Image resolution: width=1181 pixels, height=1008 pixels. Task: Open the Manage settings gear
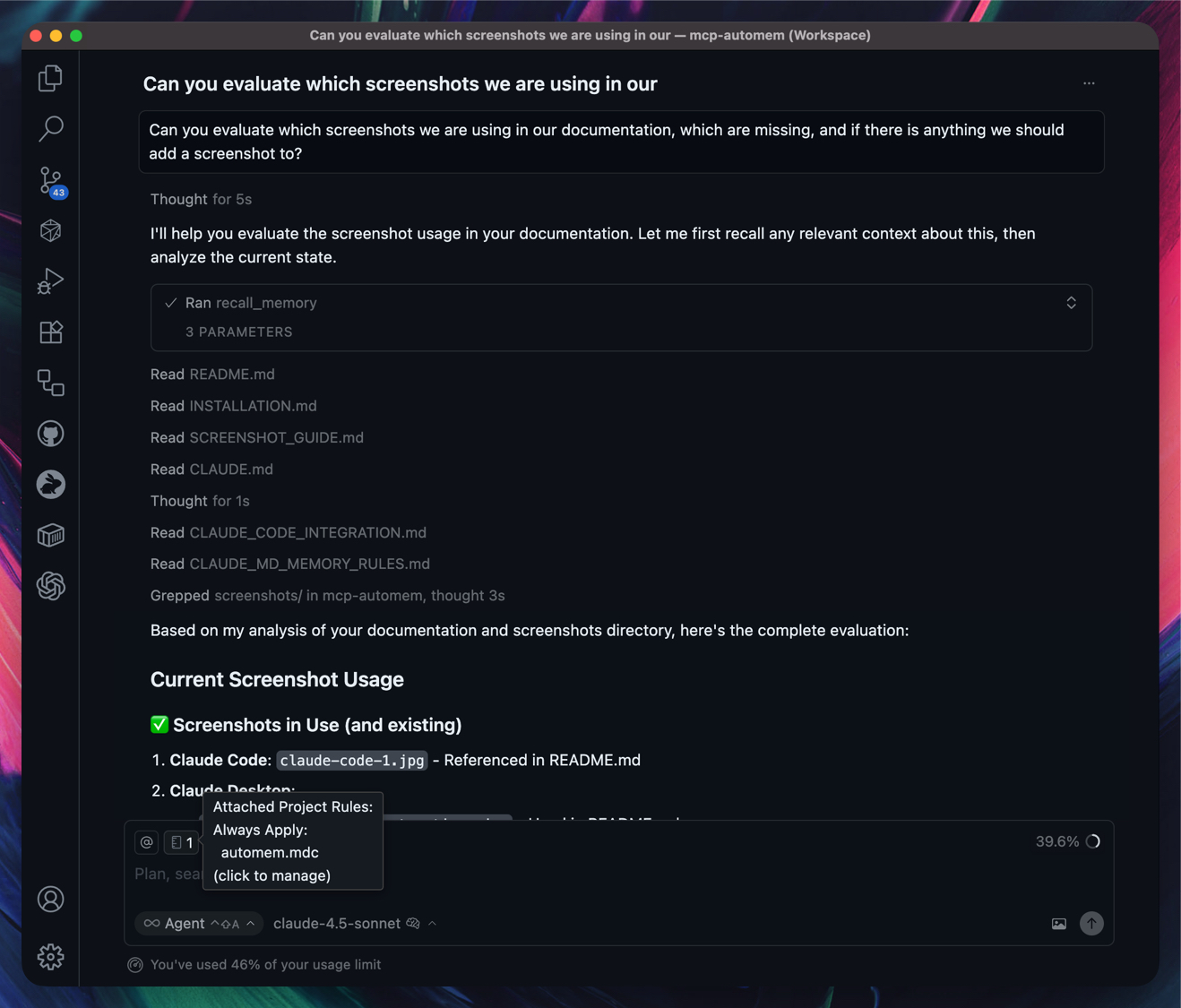(51, 957)
